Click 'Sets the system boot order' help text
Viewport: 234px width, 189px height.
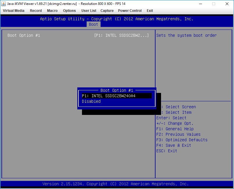pyautogui.click(x=187, y=35)
